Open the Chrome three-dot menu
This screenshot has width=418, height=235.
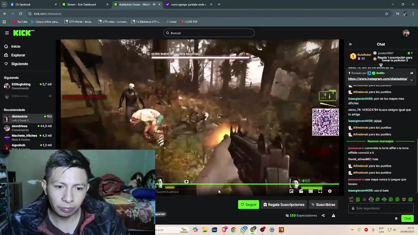(x=413, y=14)
